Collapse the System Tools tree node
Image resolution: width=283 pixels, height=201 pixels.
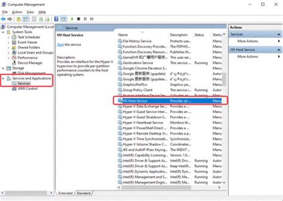pyautogui.click(x=3, y=32)
